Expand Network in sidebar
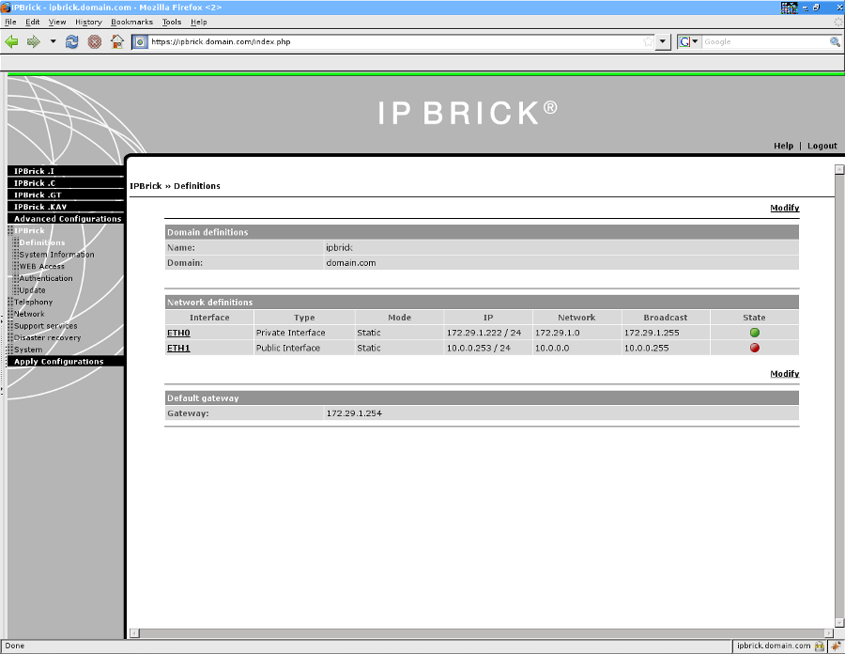 (29, 314)
